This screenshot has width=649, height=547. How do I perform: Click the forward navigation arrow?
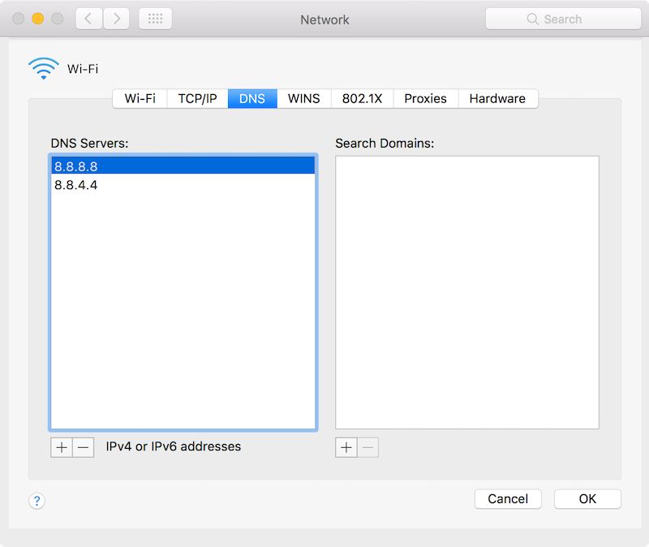[116, 19]
